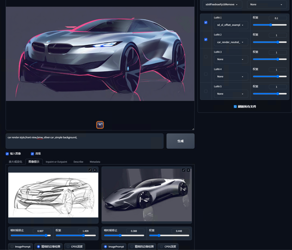Open the LoRA 2 car_render_neutral_ dropdown
Image resolution: width=292 pixels, height=250 pixels.
pyautogui.click(x=231, y=42)
